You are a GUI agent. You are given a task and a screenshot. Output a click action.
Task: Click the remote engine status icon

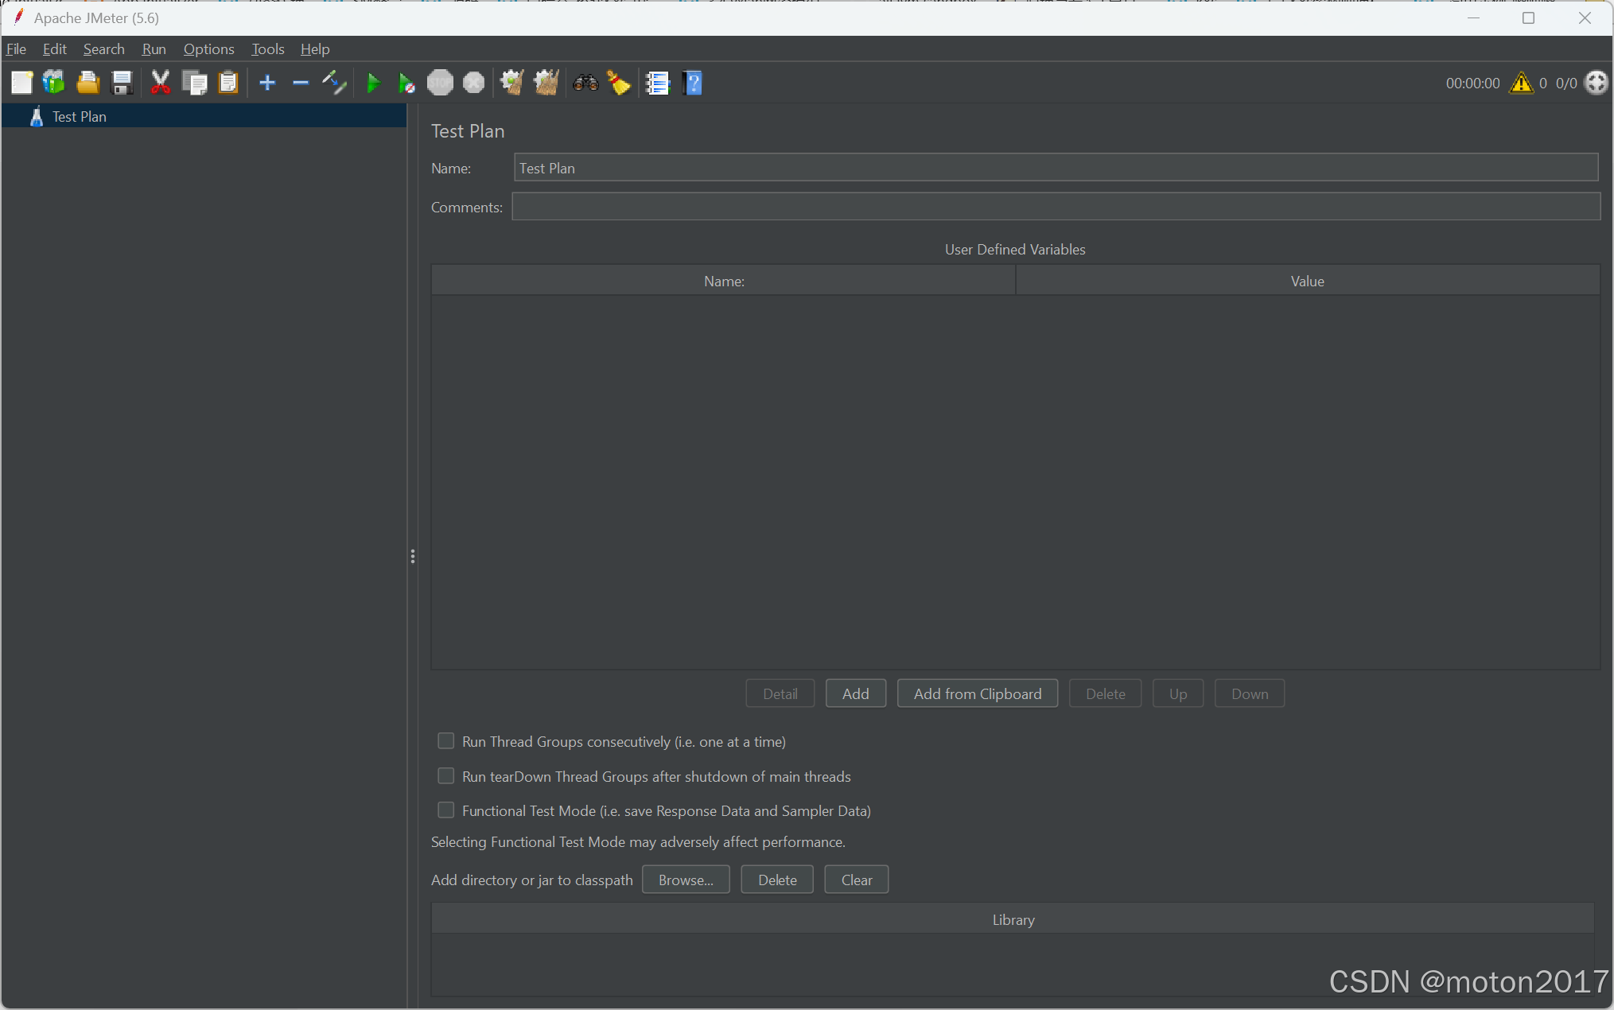click(x=1596, y=83)
